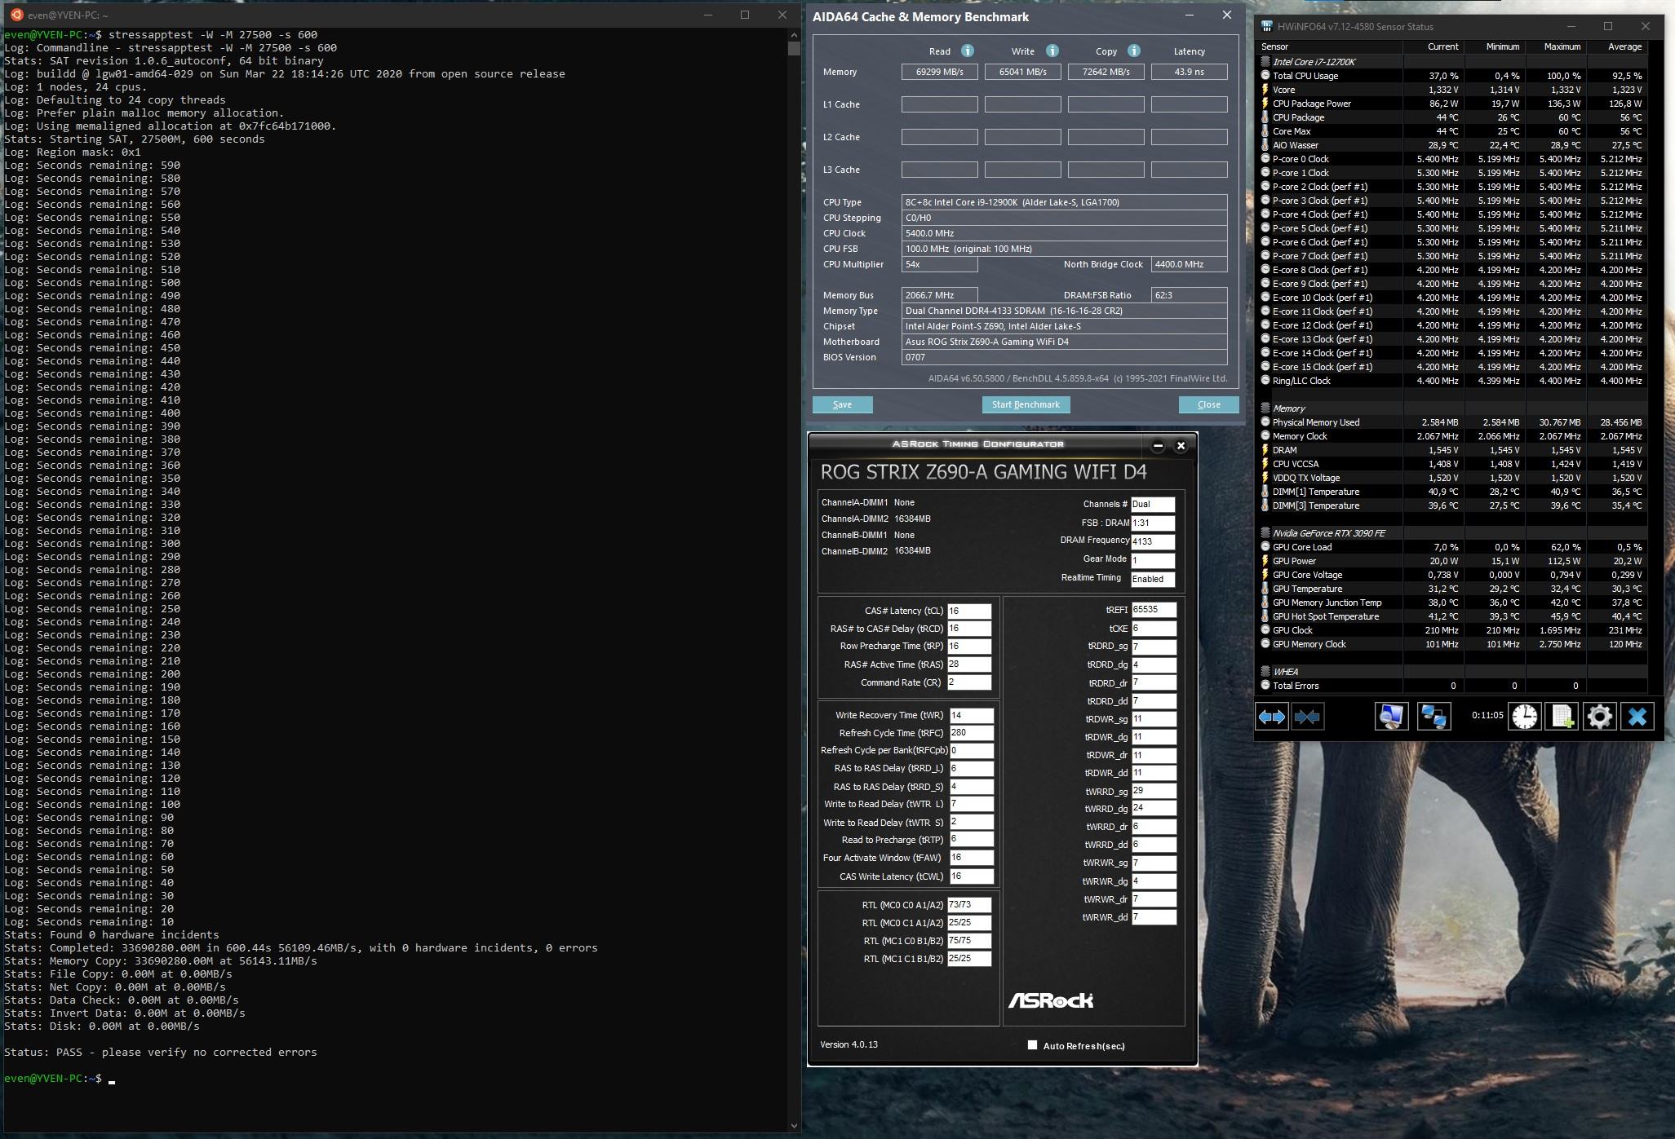This screenshot has height=1139, width=1675.
Task: Open HWiNFO sensor settings gear icon
Action: tap(1599, 717)
